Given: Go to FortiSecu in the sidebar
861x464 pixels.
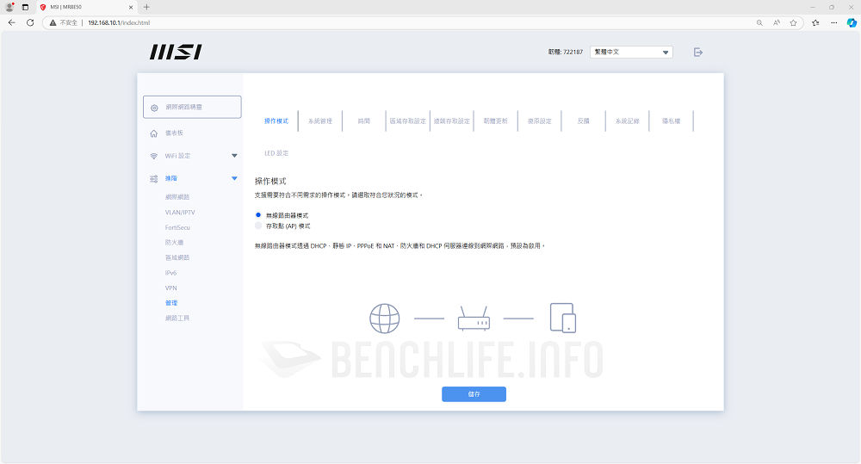Looking at the screenshot, I should (x=177, y=227).
